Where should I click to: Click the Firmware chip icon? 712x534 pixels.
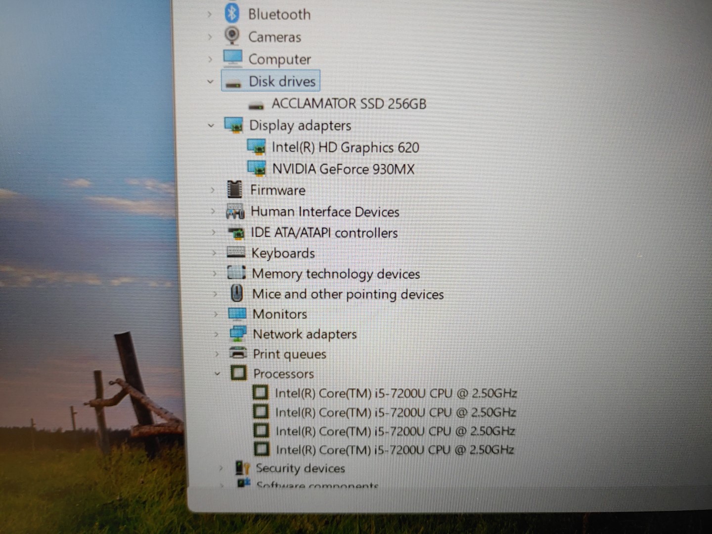(x=234, y=189)
